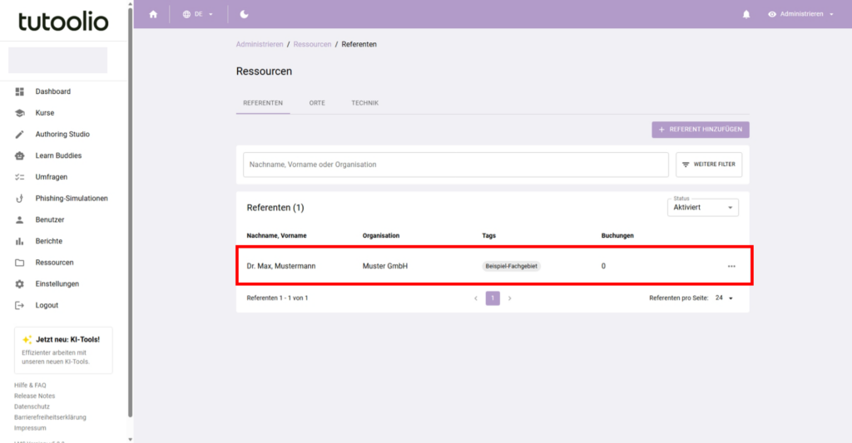Click the Ressourcen breadcrumb
Image resolution: width=852 pixels, height=443 pixels.
[312, 45]
